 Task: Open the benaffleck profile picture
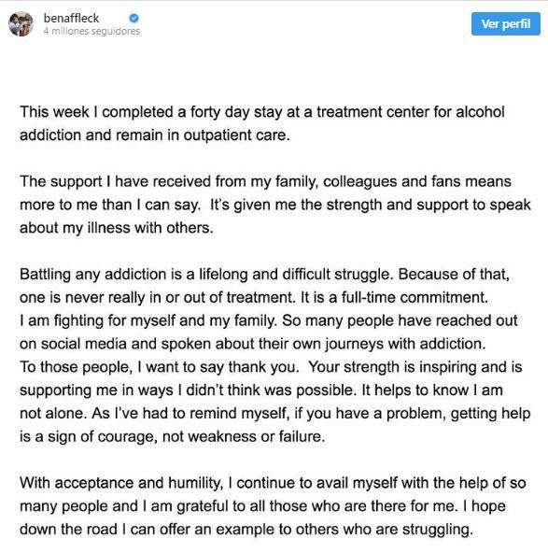(21, 24)
